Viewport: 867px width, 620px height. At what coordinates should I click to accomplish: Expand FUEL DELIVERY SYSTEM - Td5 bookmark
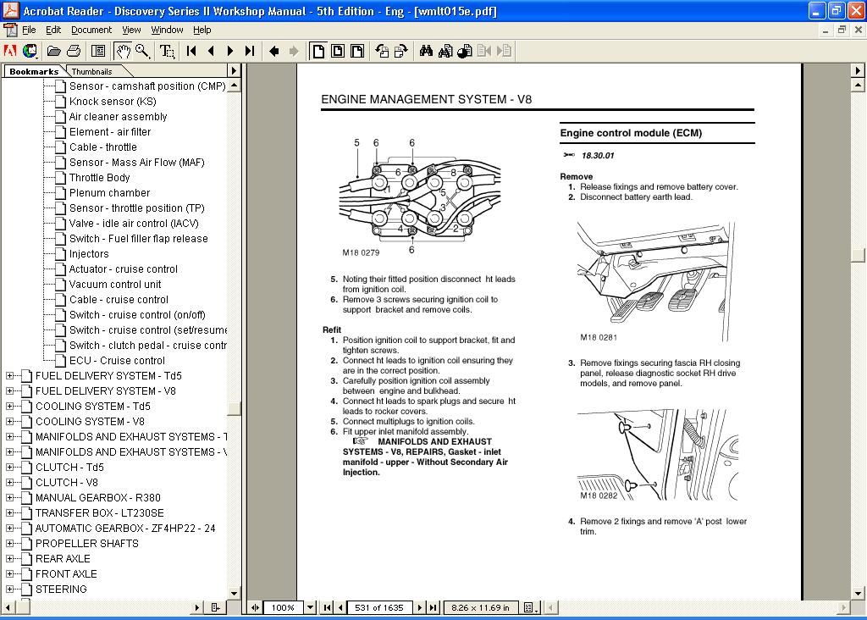click(x=9, y=375)
